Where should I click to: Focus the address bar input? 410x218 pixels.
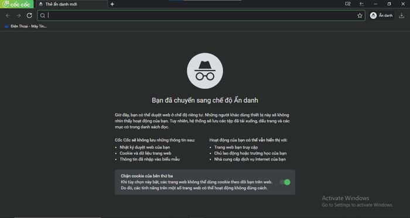click(x=201, y=16)
